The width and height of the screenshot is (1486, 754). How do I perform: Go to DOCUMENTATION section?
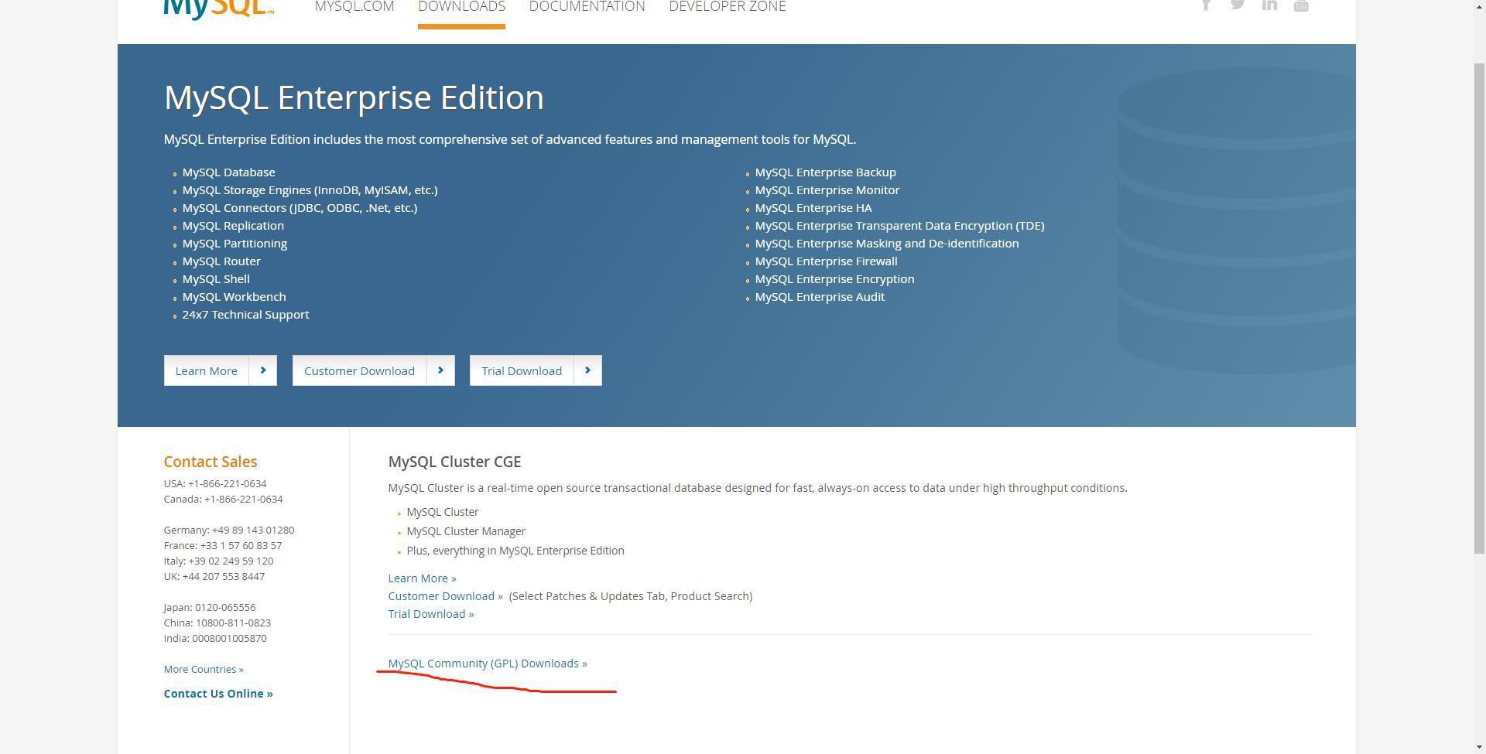tap(587, 7)
